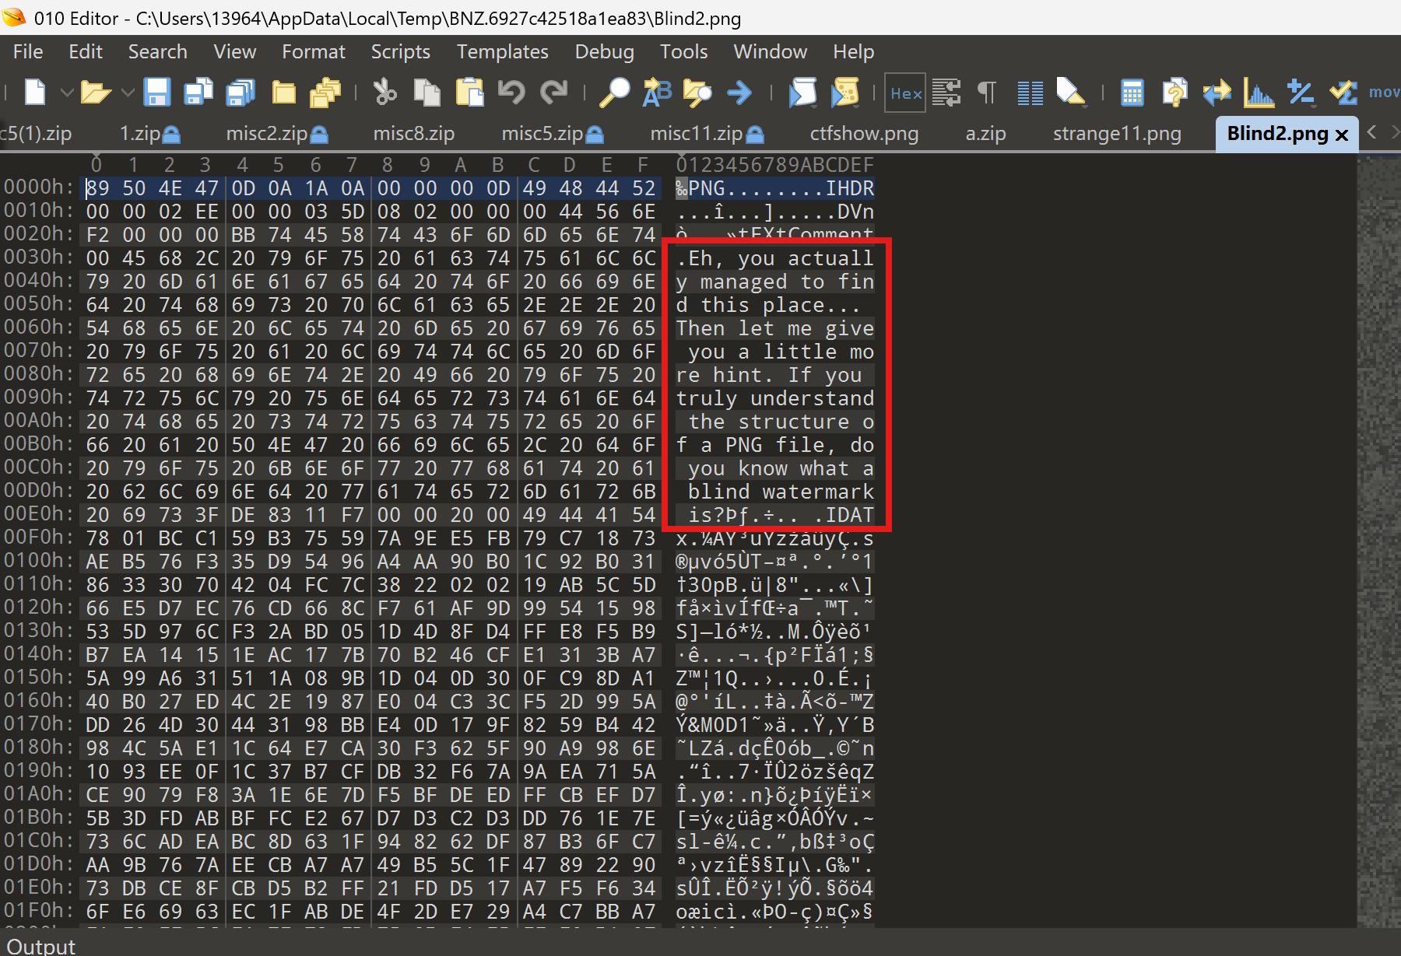This screenshot has width=1401, height=956.
Task: Click the IDAT marker in ASCII column
Action: click(x=849, y=515)
